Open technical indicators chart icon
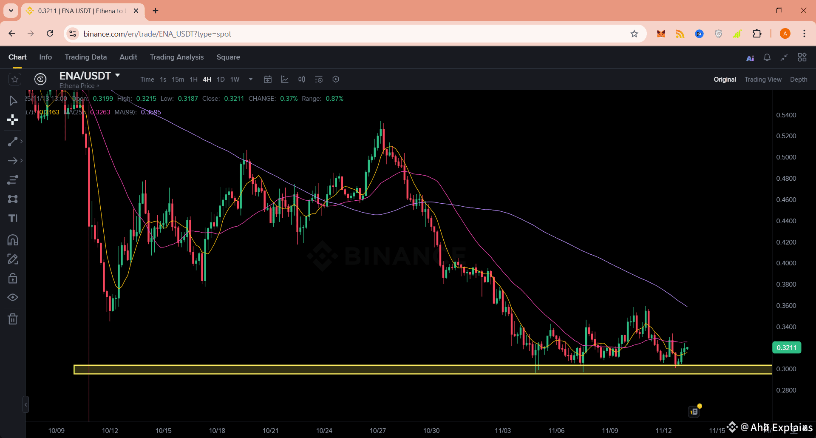The width and height of the screenshot is (816, 438). [x=285, y=79]
